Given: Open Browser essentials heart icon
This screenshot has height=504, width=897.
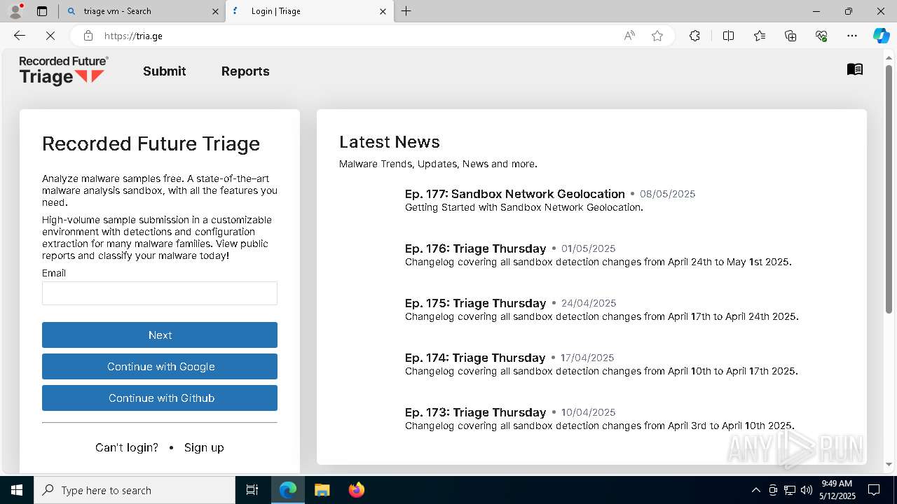Looking at the screenshot, I should coord(821,36).
